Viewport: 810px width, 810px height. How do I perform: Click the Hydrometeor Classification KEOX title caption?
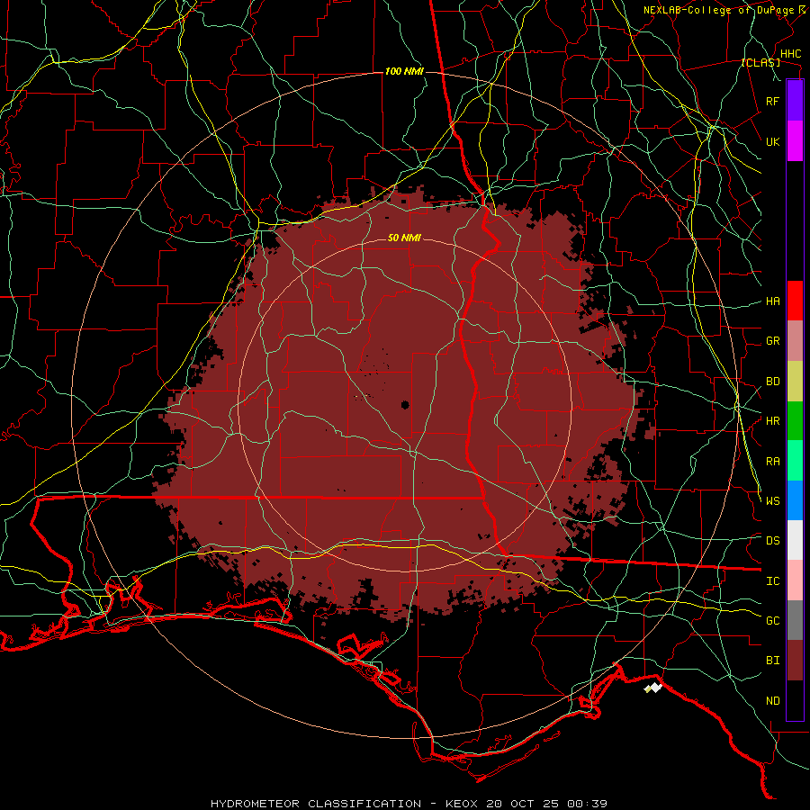(409, 804)
